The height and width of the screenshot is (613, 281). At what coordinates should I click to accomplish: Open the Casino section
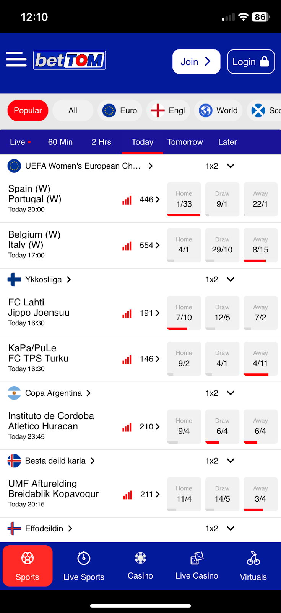point(140,566)
